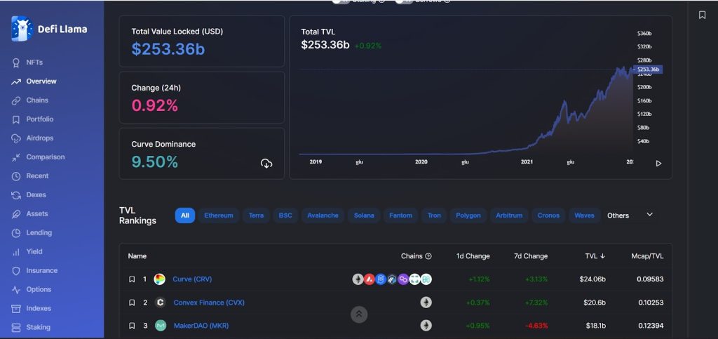Open the MakerDAO (MKR) link

[201, 326]
